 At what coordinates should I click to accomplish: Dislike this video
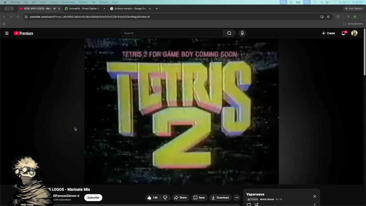click(x=165, y=198)
